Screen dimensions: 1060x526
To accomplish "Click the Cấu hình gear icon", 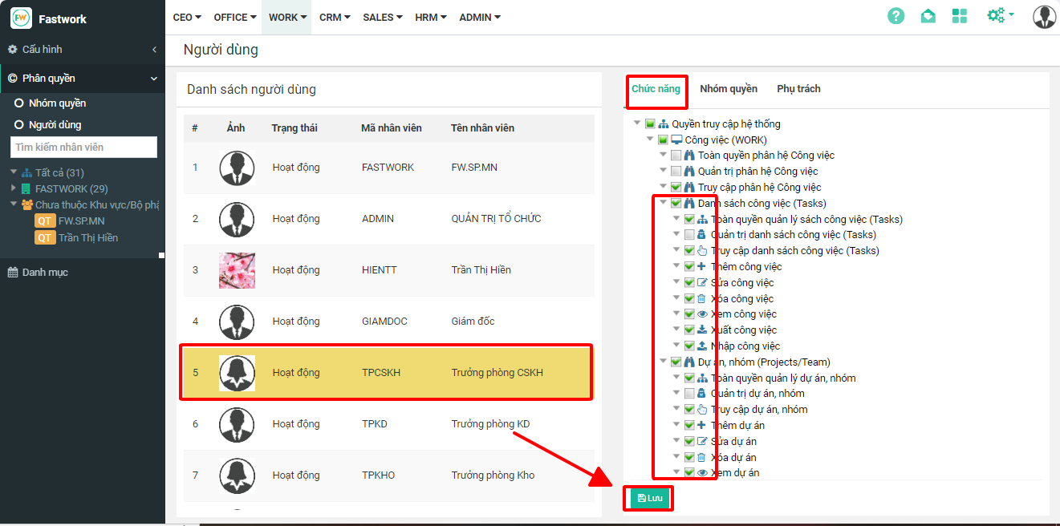I will (x=13, y=50).
